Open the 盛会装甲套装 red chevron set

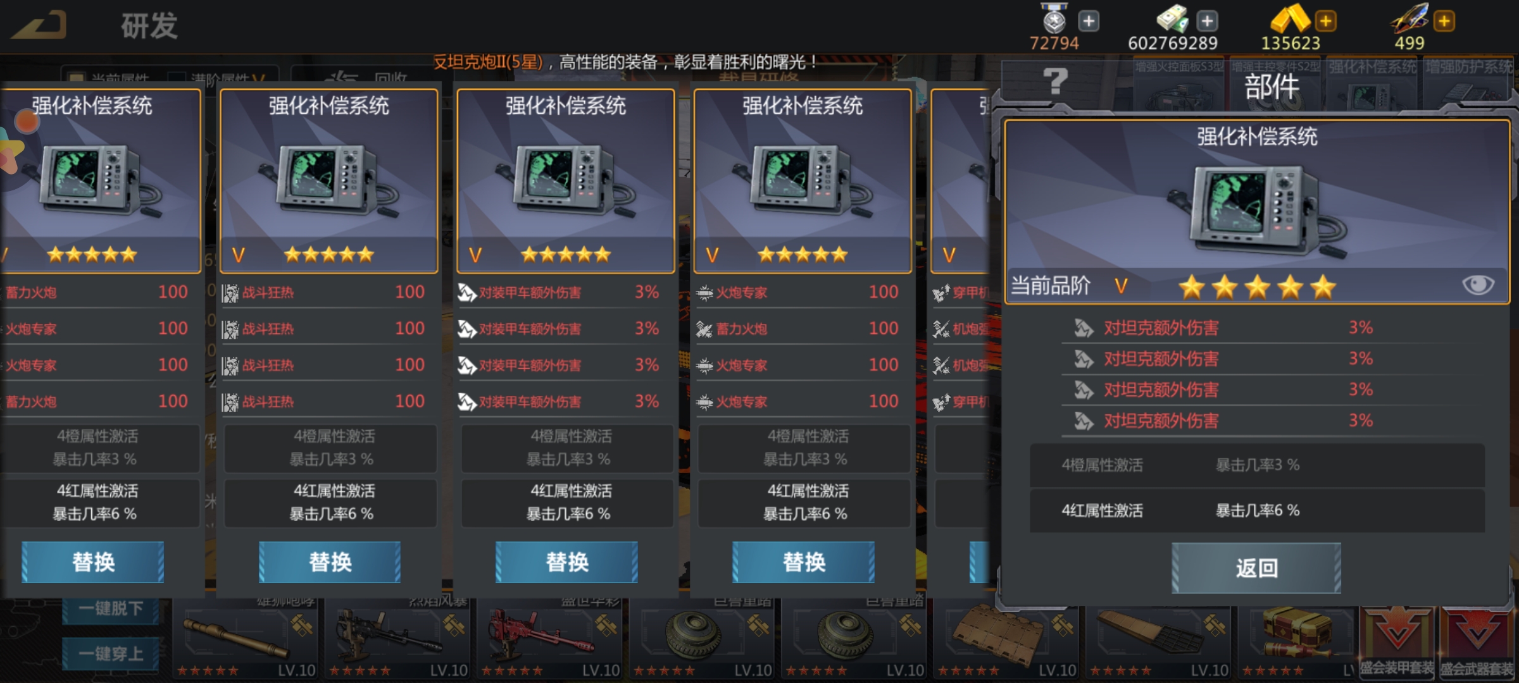tap(1396, 640)
